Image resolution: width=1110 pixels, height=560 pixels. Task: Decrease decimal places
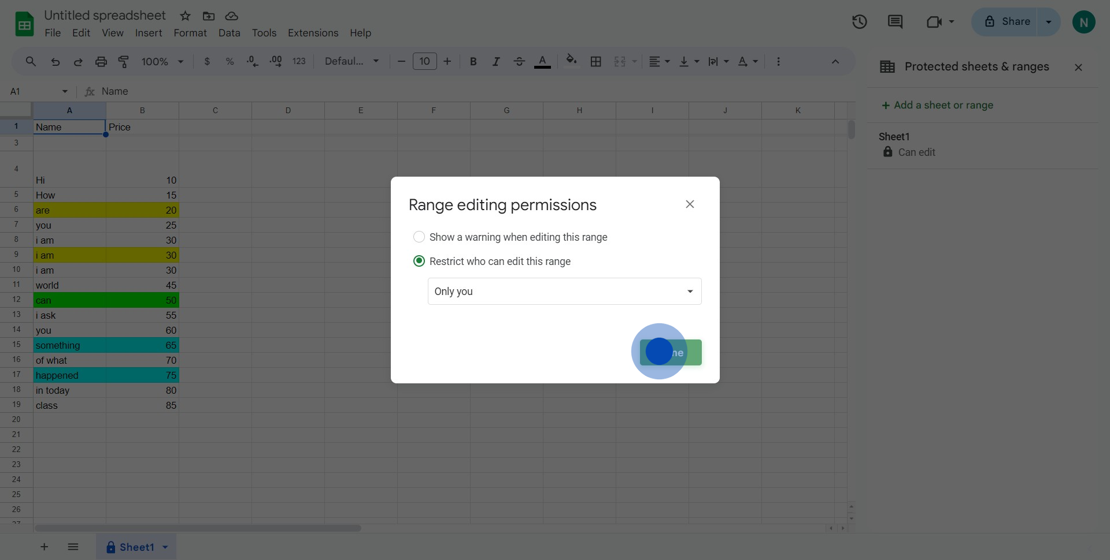click(x=253, y=61)
